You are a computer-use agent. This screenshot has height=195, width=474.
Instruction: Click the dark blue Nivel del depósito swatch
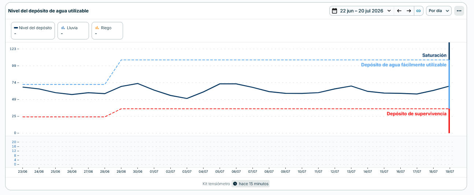tap(16, 28)
